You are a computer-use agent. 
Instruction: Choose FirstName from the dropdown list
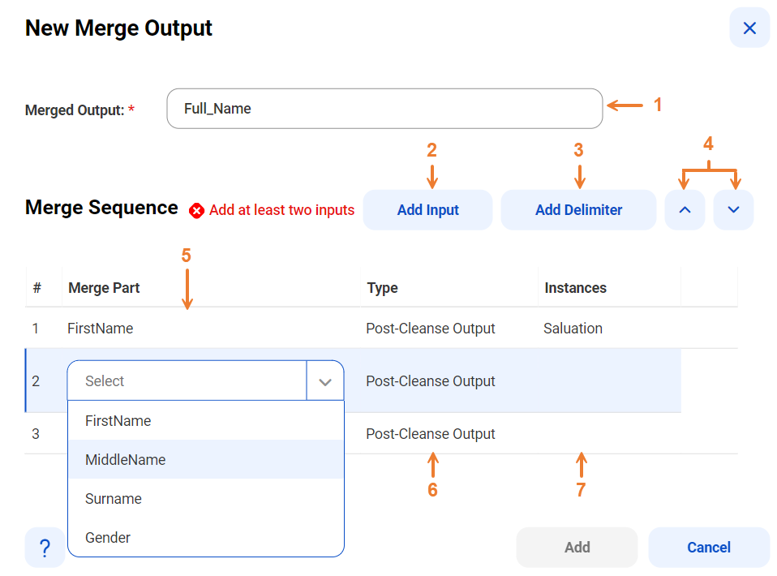coord(206,421)
